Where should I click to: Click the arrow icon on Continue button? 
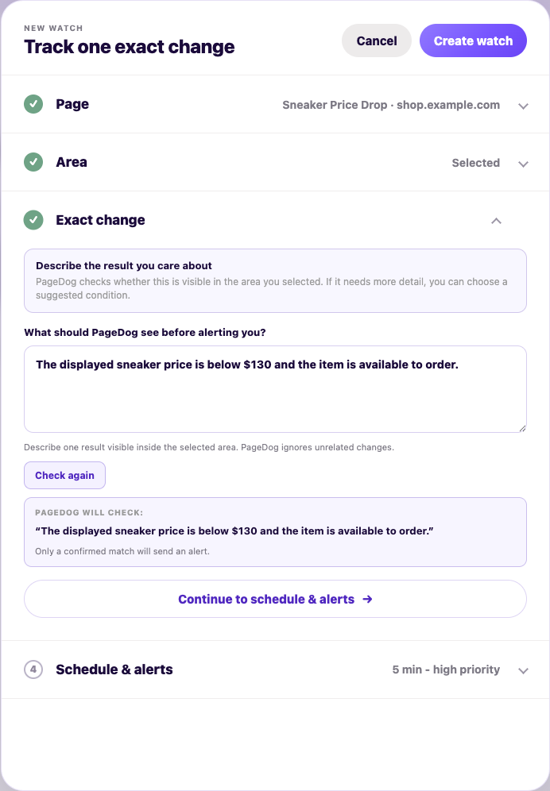click(368, 599)
